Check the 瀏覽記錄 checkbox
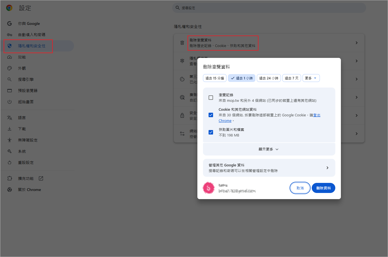The width and height of the screenshot is (388, 257). coord(211,98)
